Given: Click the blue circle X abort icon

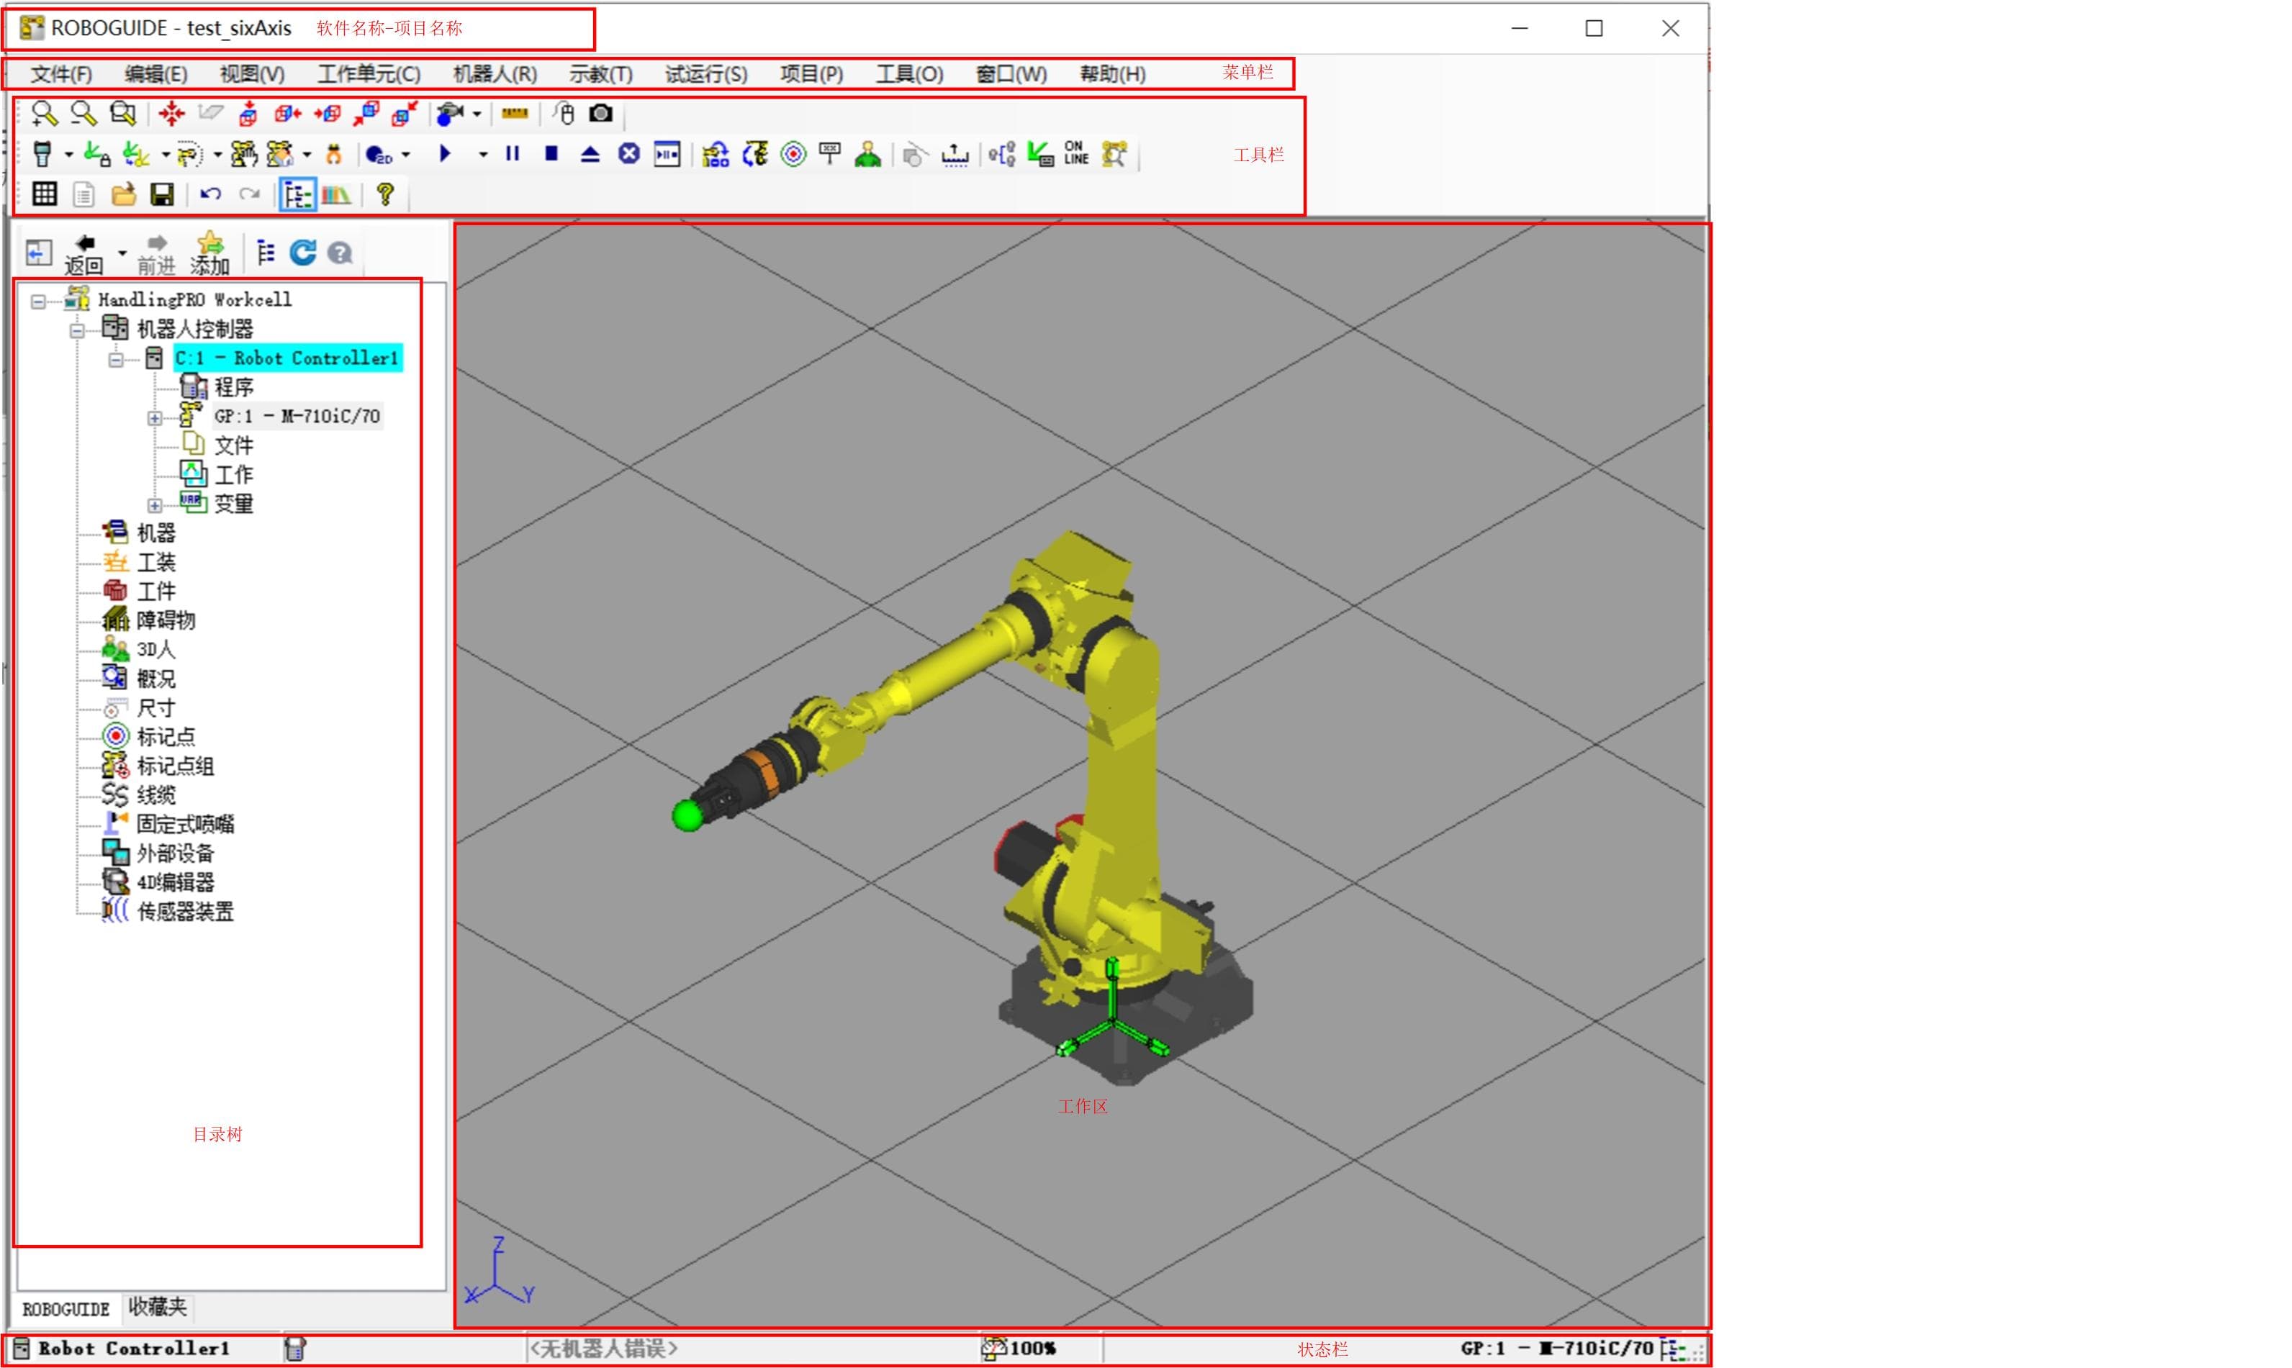Looking at the screenshot, I should point(628,154).
